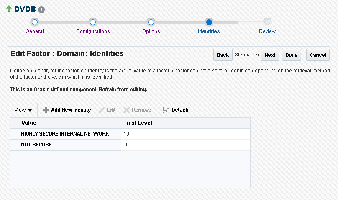Open the DVDB information icon
The height and width of the screenshot is (200, 338).
(41, 10)
